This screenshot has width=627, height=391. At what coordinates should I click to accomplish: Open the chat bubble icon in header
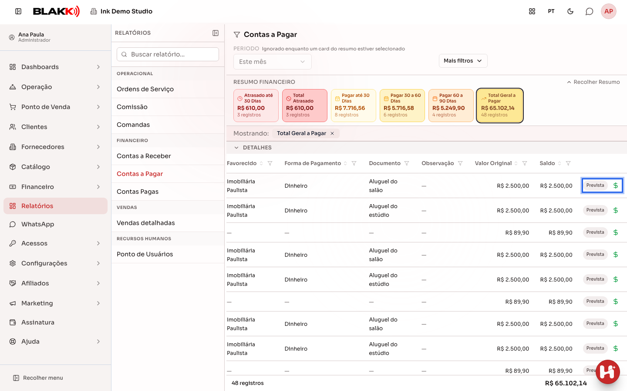pyautogui.click(x=589, y=11)
